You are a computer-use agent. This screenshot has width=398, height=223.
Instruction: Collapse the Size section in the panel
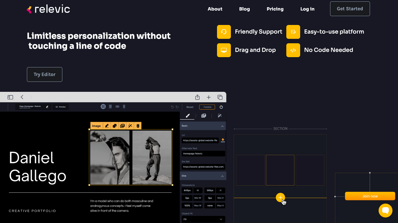pos(222,176)
